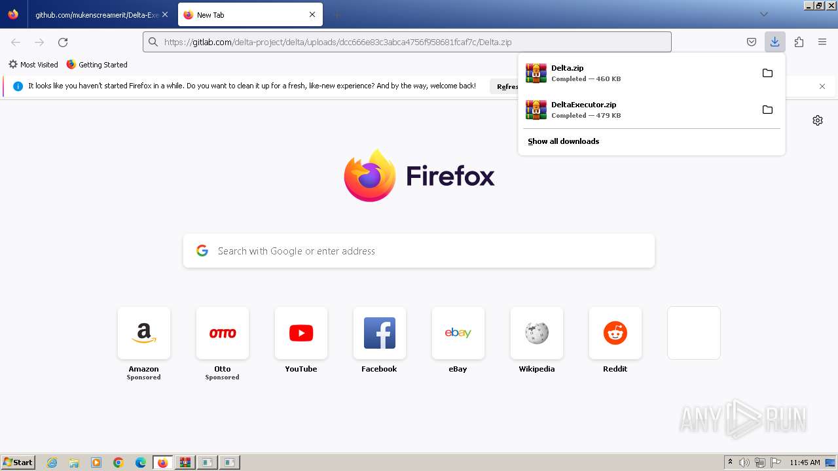This screenshot has height=471, width=838.
Task: Open the volume speaker tray icon
Action: click(744, 462)
